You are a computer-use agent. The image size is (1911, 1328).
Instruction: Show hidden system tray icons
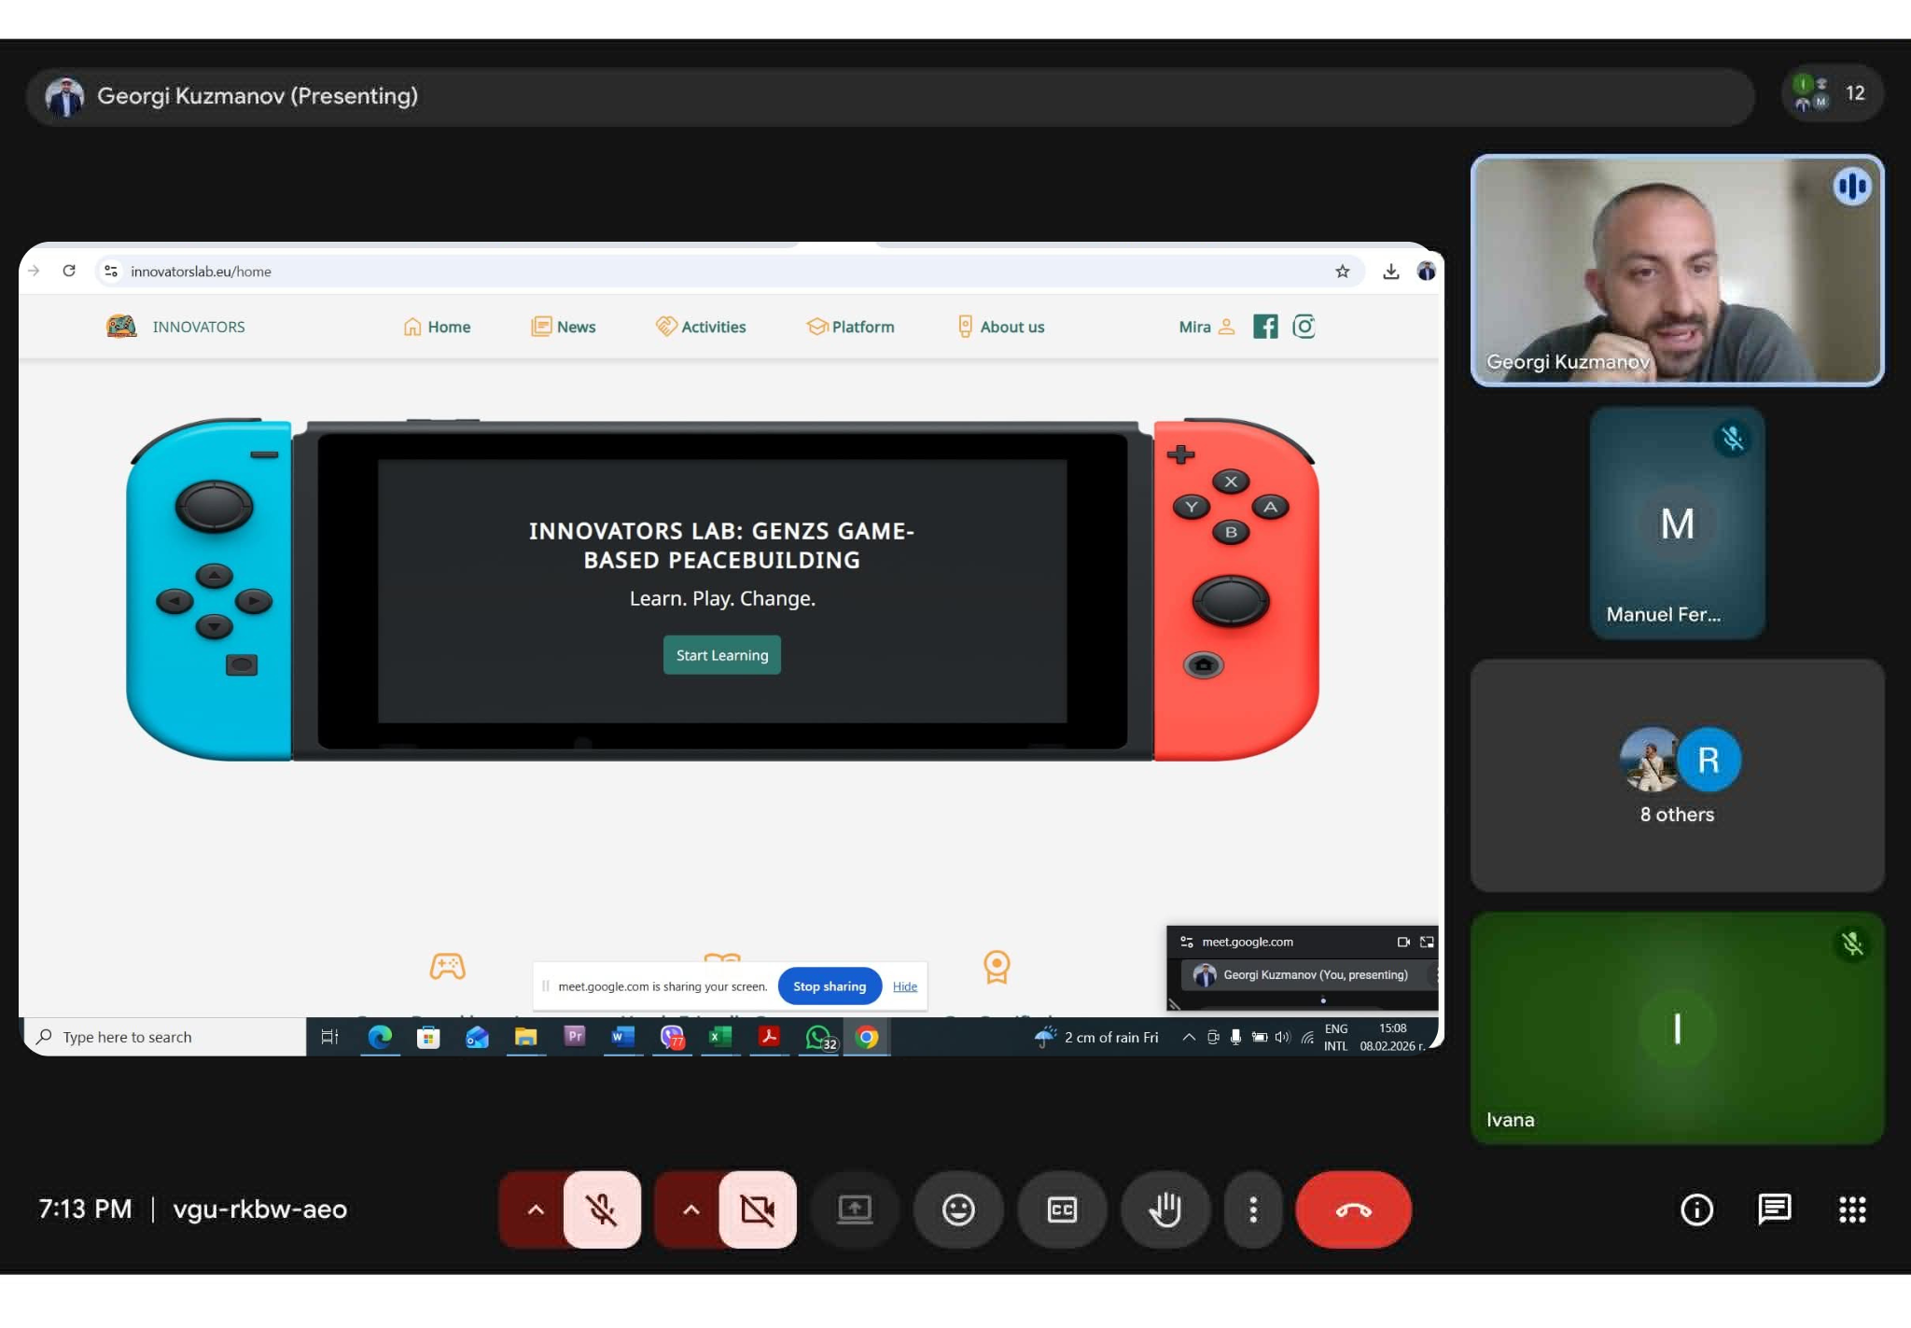[x=1189, y=1037]
